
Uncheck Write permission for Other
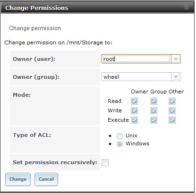(172, 110)
